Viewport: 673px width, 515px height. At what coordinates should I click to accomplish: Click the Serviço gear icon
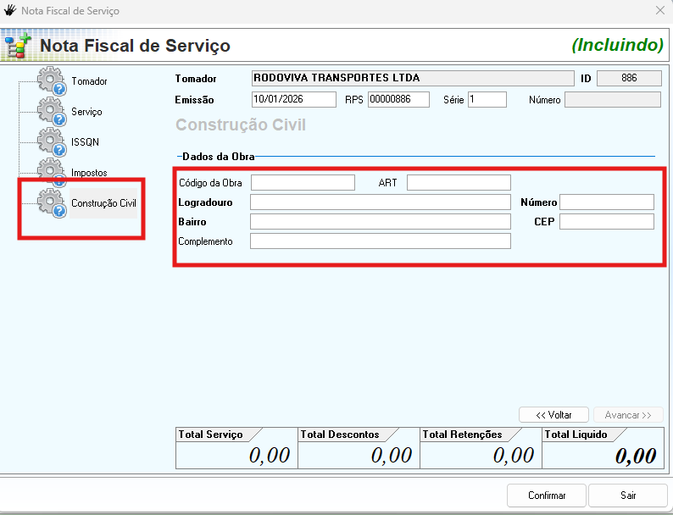[x=52, y=112]
